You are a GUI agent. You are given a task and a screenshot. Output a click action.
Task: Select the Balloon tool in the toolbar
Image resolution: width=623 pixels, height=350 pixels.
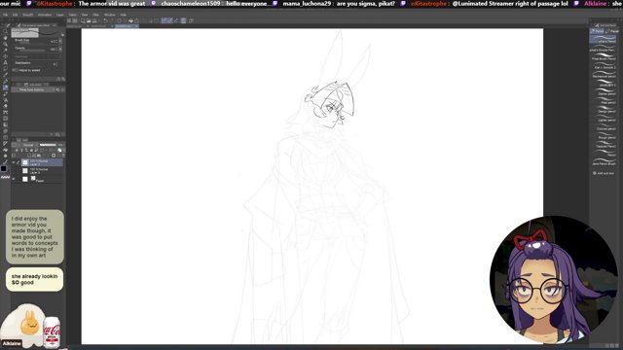[x=5, y=69]
